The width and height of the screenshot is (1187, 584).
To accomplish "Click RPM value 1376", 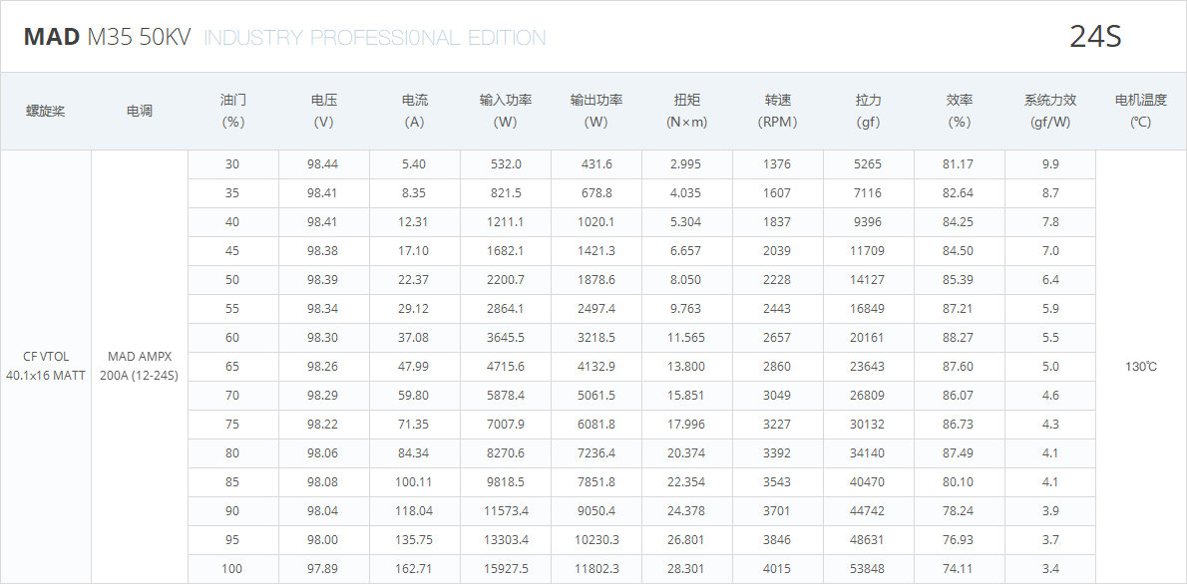I will coord(777,164).
